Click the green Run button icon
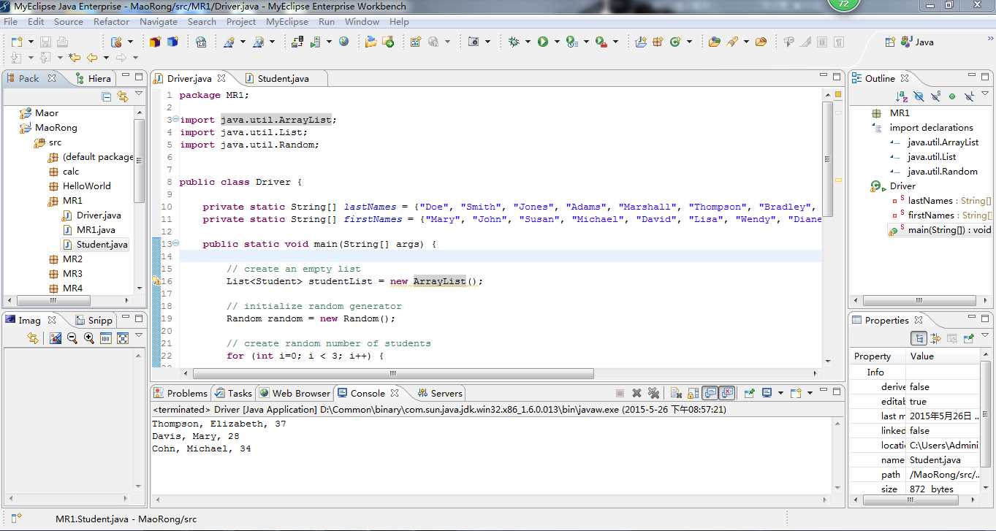Screen dimensions: 996x531 pos(543,42)
